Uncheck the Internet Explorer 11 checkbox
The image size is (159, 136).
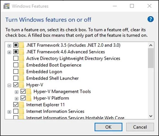pos(16,105)
